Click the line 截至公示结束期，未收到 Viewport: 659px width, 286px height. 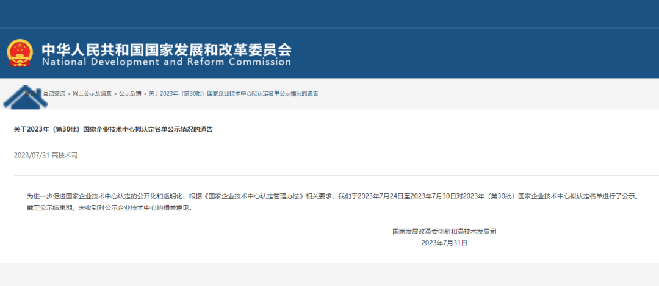click(x=110, y=208)
